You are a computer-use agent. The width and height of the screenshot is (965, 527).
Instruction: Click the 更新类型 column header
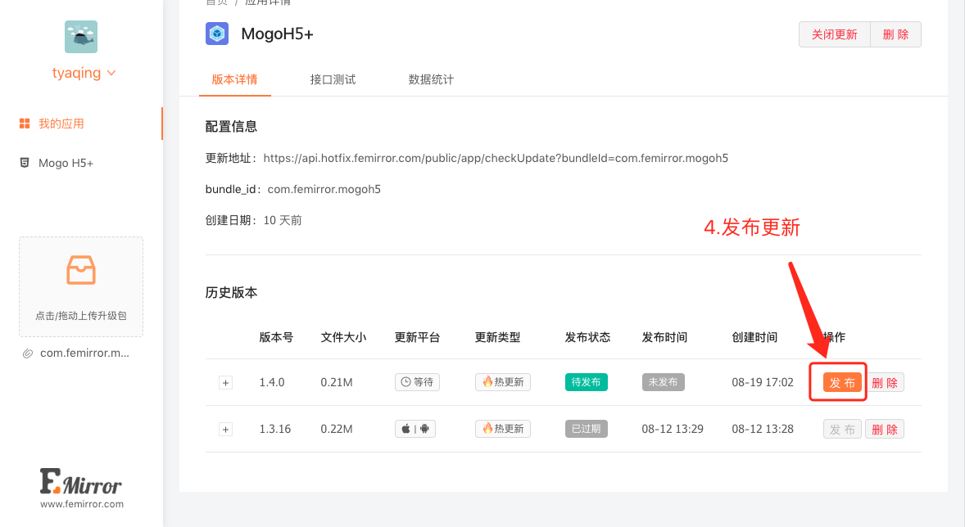pyautogui.click(x=498, y=337)
